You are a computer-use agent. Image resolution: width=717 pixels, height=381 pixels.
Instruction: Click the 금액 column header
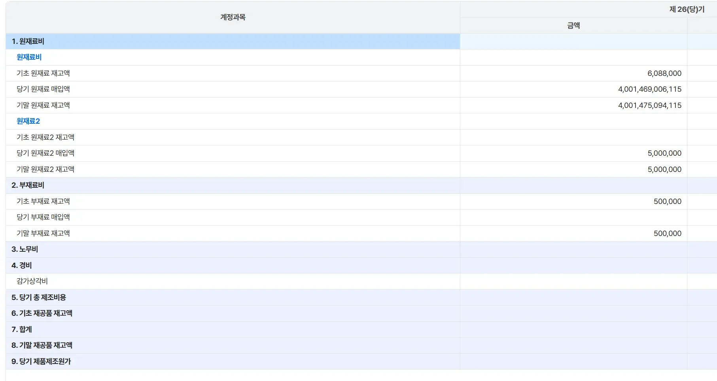pyautogui.click(x=573, y=26)
